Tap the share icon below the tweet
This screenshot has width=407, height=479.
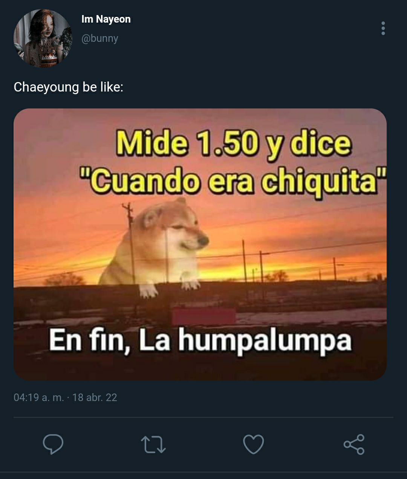coord(354,444)
